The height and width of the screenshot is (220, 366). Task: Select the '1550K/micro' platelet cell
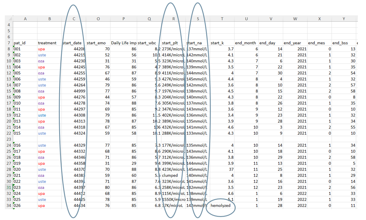click(x=173, y=200)
